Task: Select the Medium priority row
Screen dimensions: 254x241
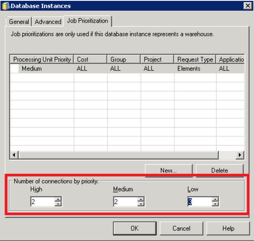Action: coord(127,68)
